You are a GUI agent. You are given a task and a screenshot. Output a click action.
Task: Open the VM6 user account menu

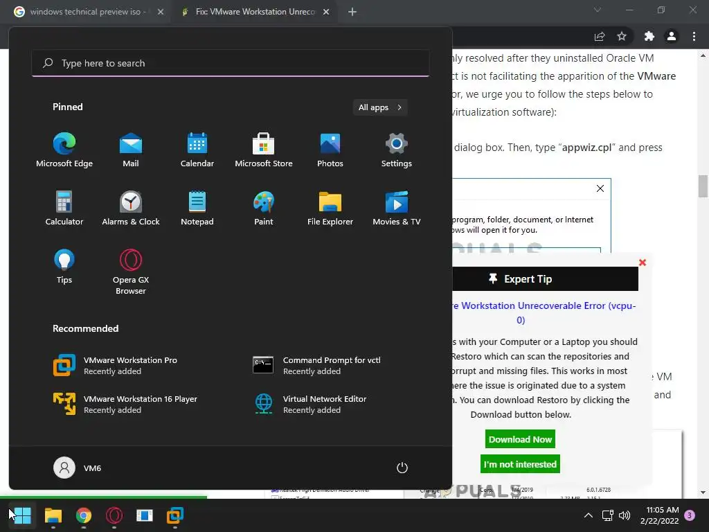(78, 468)
